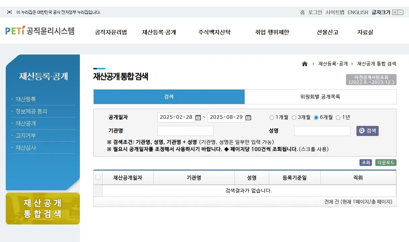
Task: Open the 로그인 login link
Action: (x=314, y=12)
